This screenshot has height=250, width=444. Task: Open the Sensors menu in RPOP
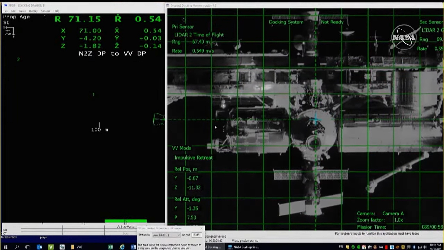[46, 11]
